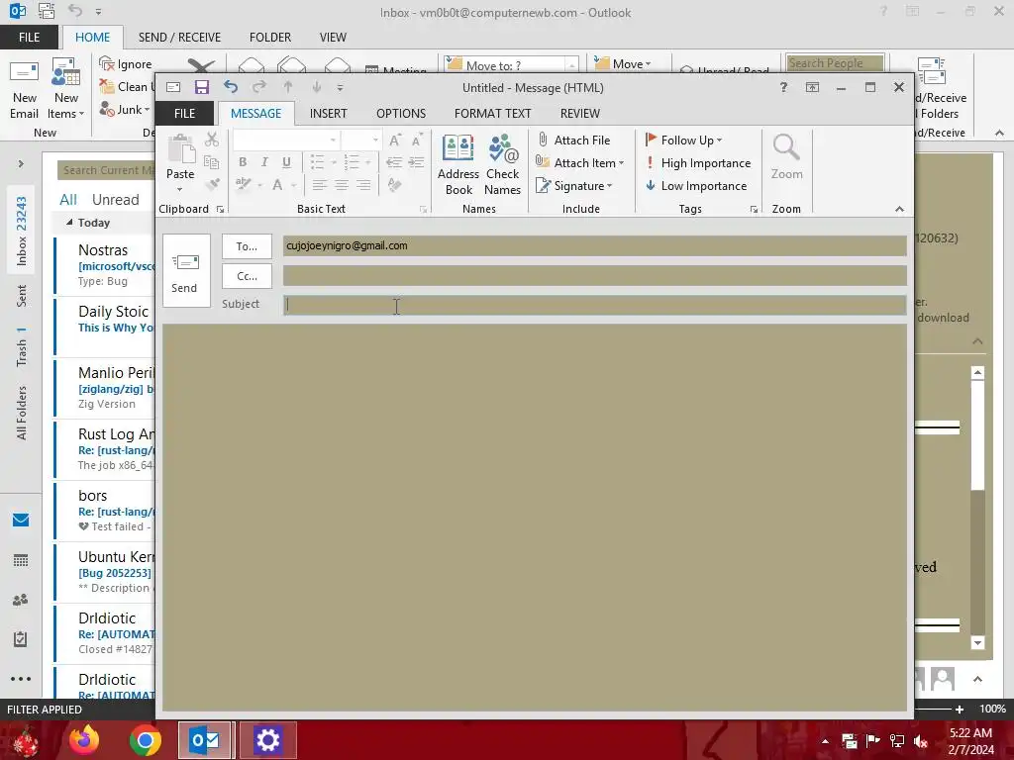The height and width of the screenshot is (760, 1014).
Task: Toggle High Importance tag
Action: point(698,163)
